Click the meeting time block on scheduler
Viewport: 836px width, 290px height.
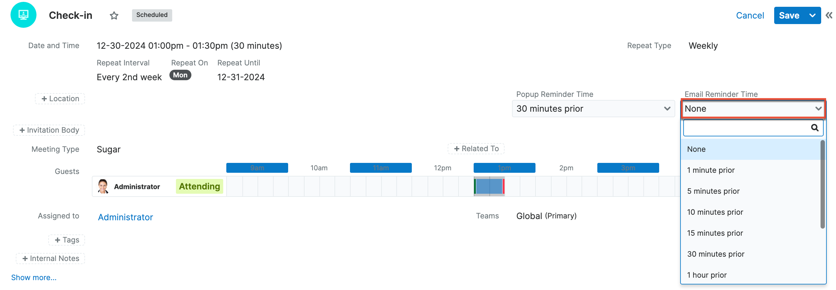tap(489, 186)
